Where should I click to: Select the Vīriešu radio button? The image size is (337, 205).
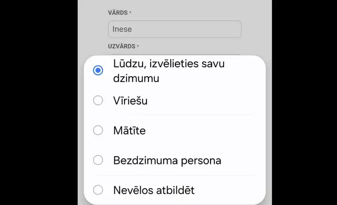click(x=98, y=101)
